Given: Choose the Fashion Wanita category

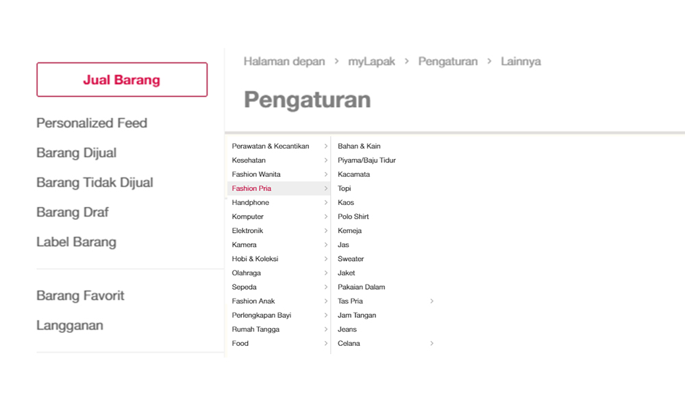Looking at the screenshot, I should tap(256, 175).
